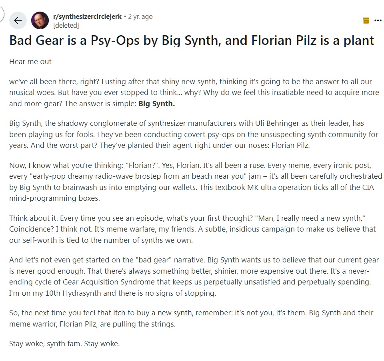
Task: Click the '2 yr. ago' timestamp
Action: pos(140,17)
